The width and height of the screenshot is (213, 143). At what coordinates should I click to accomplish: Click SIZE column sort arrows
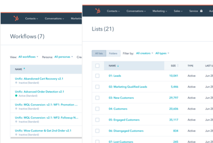(177, 66)
